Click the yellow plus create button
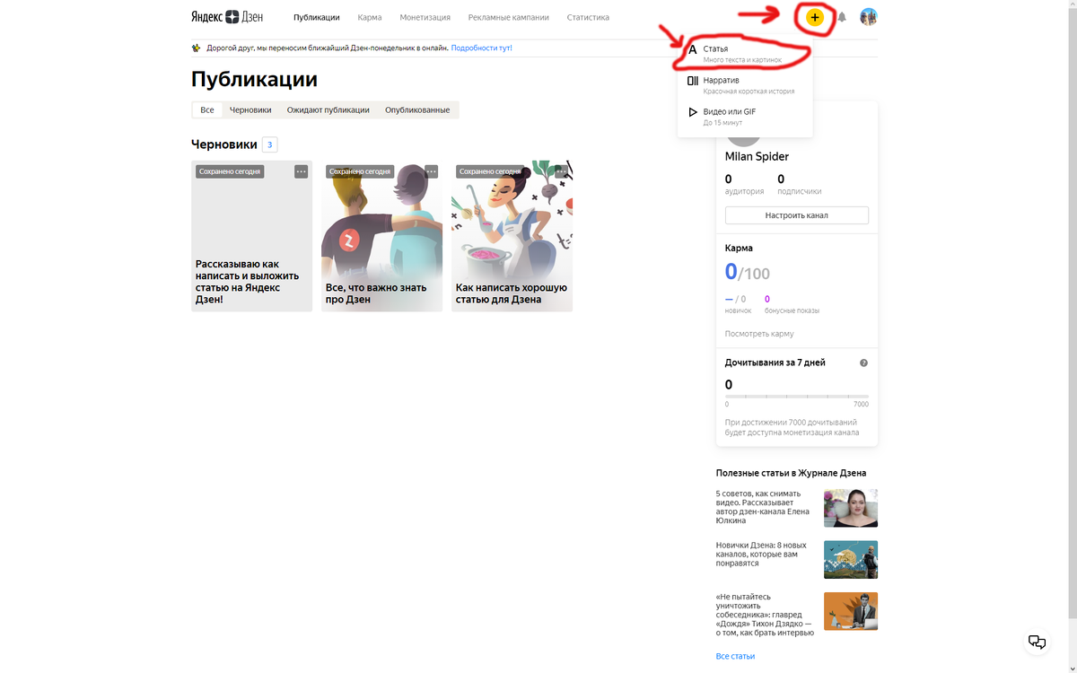The image size is (1077, 673). click(x=814, y=17)
